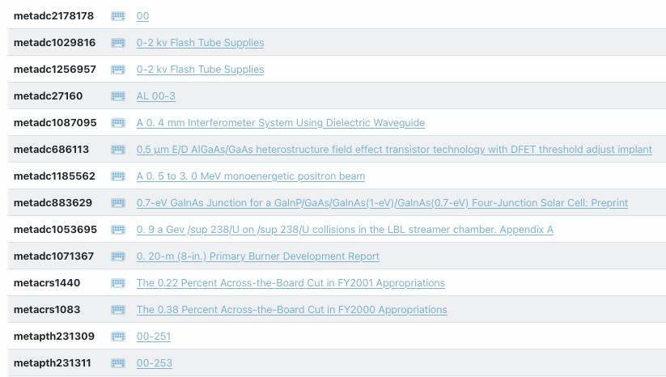Open the monoenergetic positron beam link
The image size is (666, 377).
(251, 176)
